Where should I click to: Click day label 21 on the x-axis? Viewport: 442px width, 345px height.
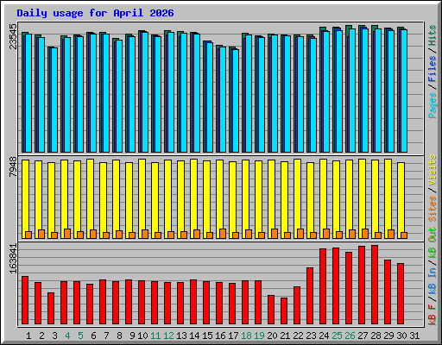285,336
